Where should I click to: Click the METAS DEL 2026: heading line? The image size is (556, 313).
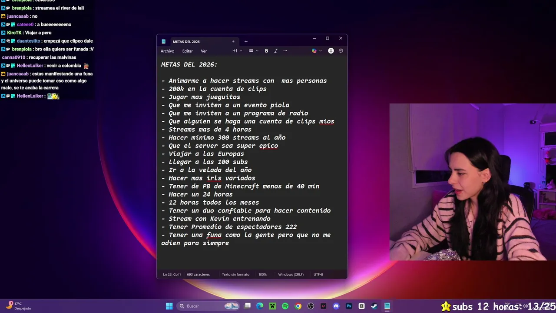coord(189,64)
